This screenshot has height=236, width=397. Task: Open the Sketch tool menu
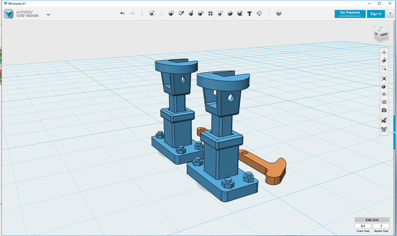click(181, 14)
